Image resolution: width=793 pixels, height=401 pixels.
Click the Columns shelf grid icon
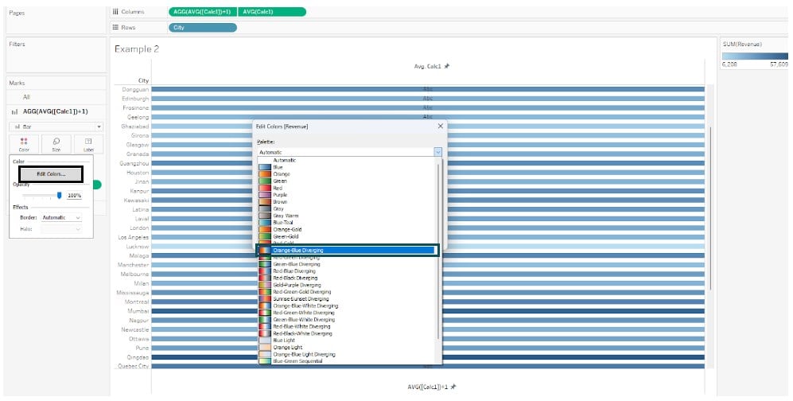point(115,12)
